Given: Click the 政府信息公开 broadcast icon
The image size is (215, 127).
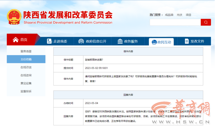Looking at the screenshot, I should (x=81, y=41).
